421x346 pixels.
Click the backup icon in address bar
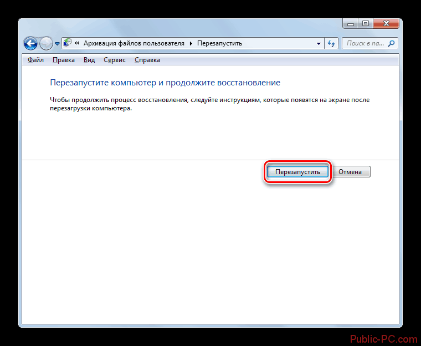68,43
